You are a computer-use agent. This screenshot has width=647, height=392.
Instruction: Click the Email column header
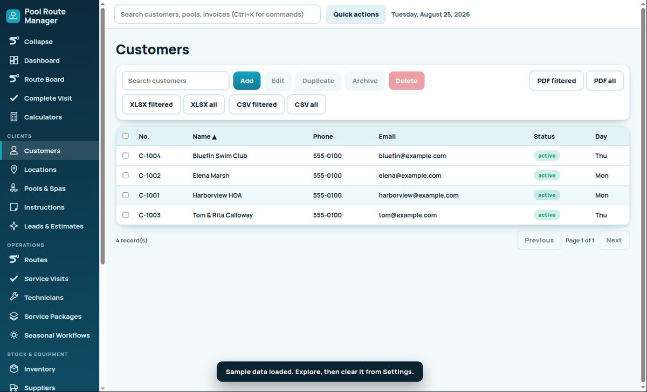pyautogui.click(x=387, y=137)
